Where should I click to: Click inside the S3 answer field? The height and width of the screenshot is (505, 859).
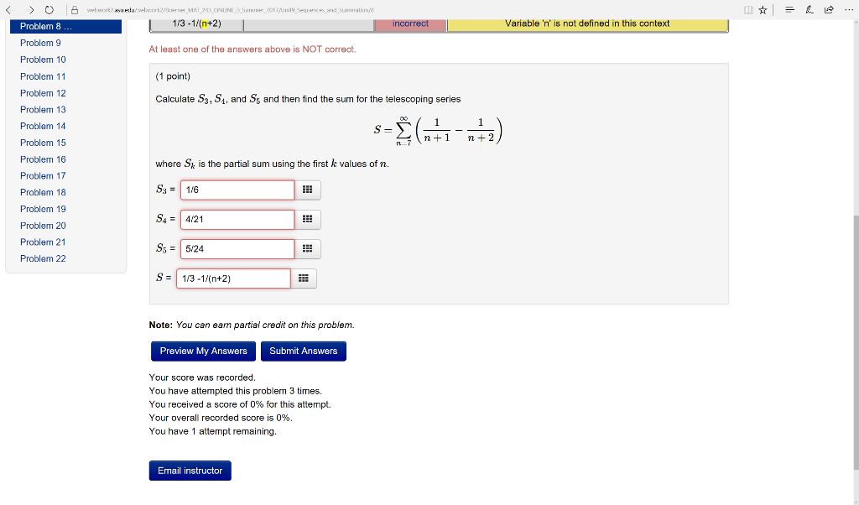click(x=237, y=190)
